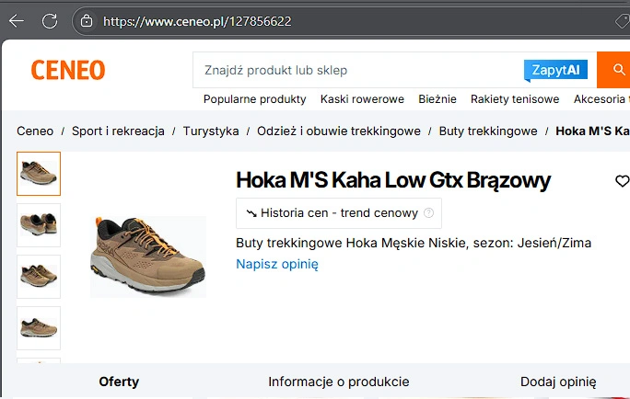The image size is (630, 399).
Task: Click the ZapytAI button
Action: (555, 70)
